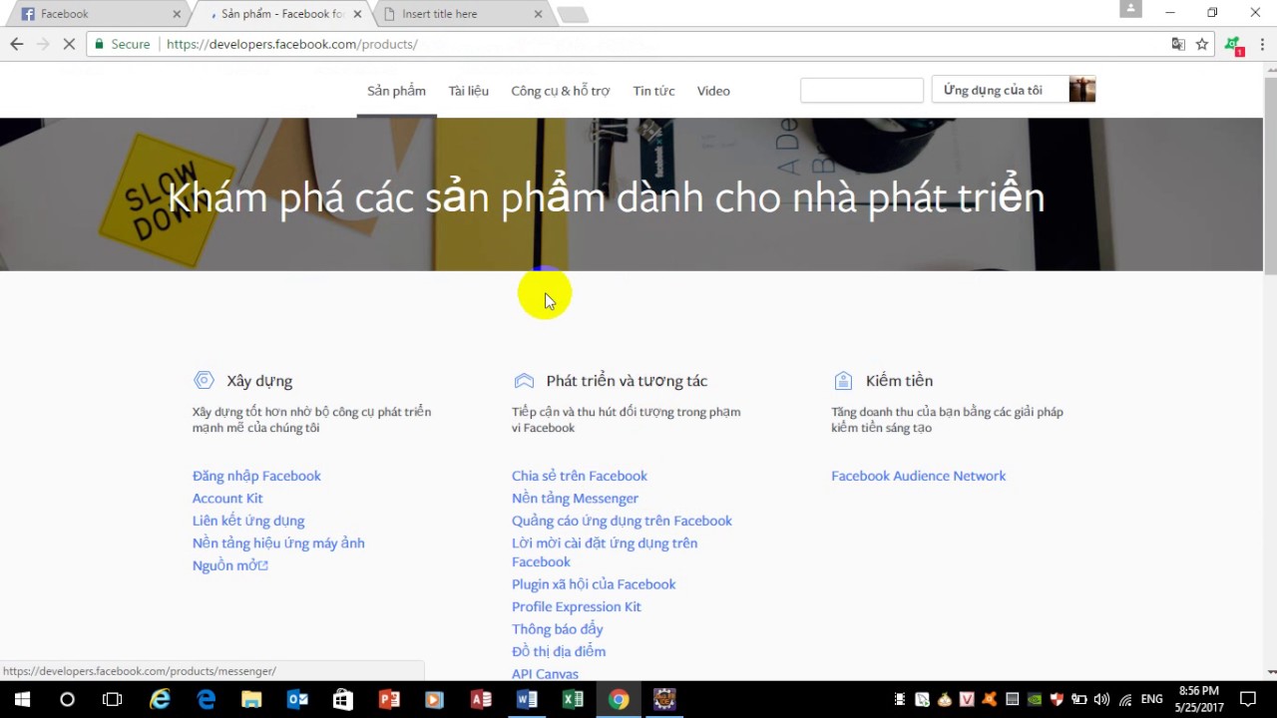Close the Facebook tab
This screenshot has height=718, width=1277.
pos(177,14)
